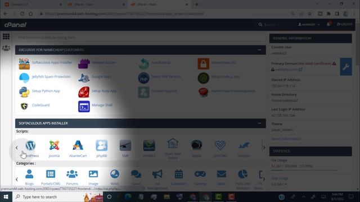Viewport: 360px width, 202px height.
Task: Open the Blogs category
Action: point(29,177)
